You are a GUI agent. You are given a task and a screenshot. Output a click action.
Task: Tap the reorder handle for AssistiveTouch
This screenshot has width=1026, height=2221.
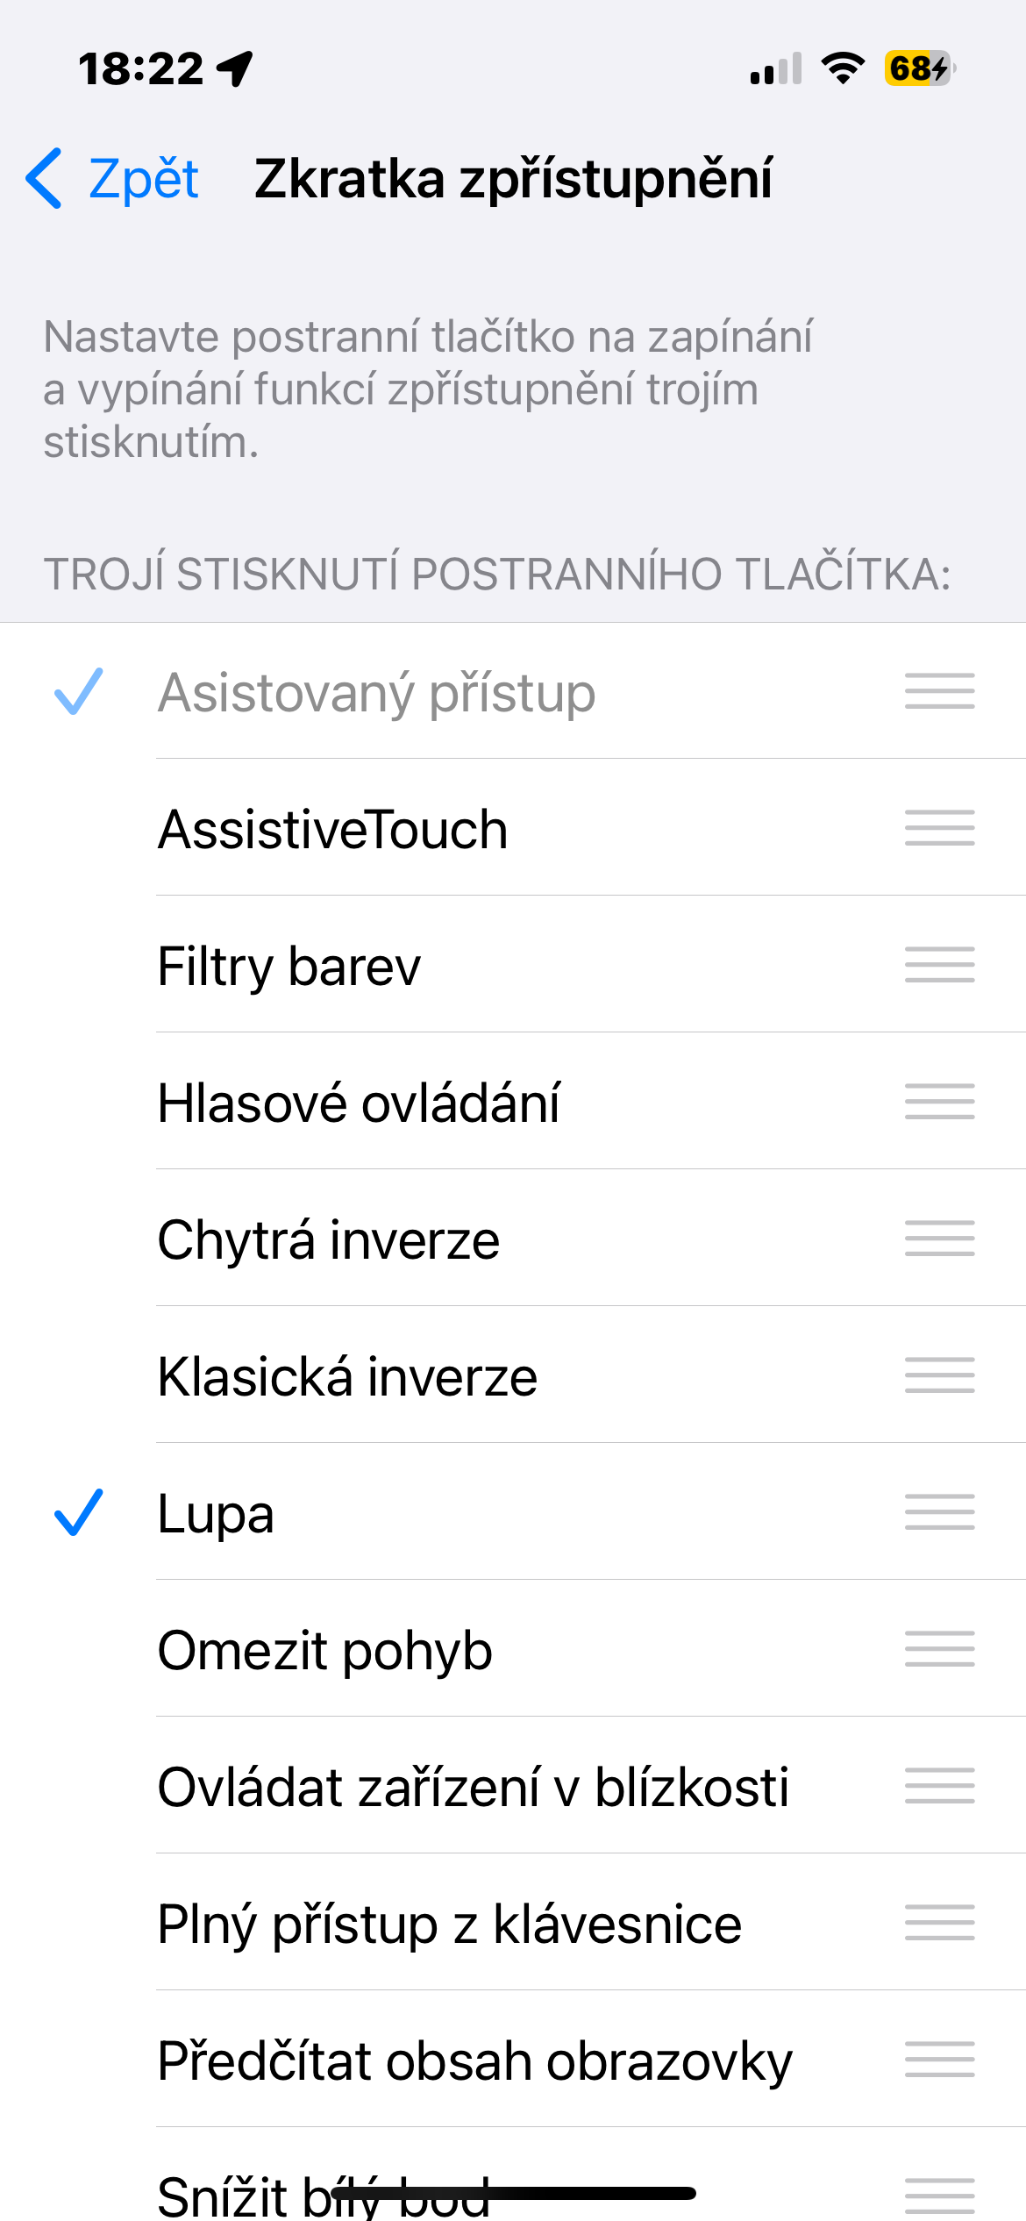(x=939, y=828)
